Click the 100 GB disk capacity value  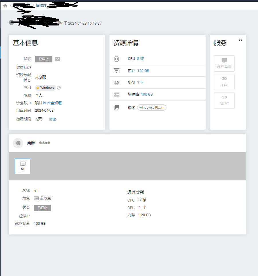[40, 224]
